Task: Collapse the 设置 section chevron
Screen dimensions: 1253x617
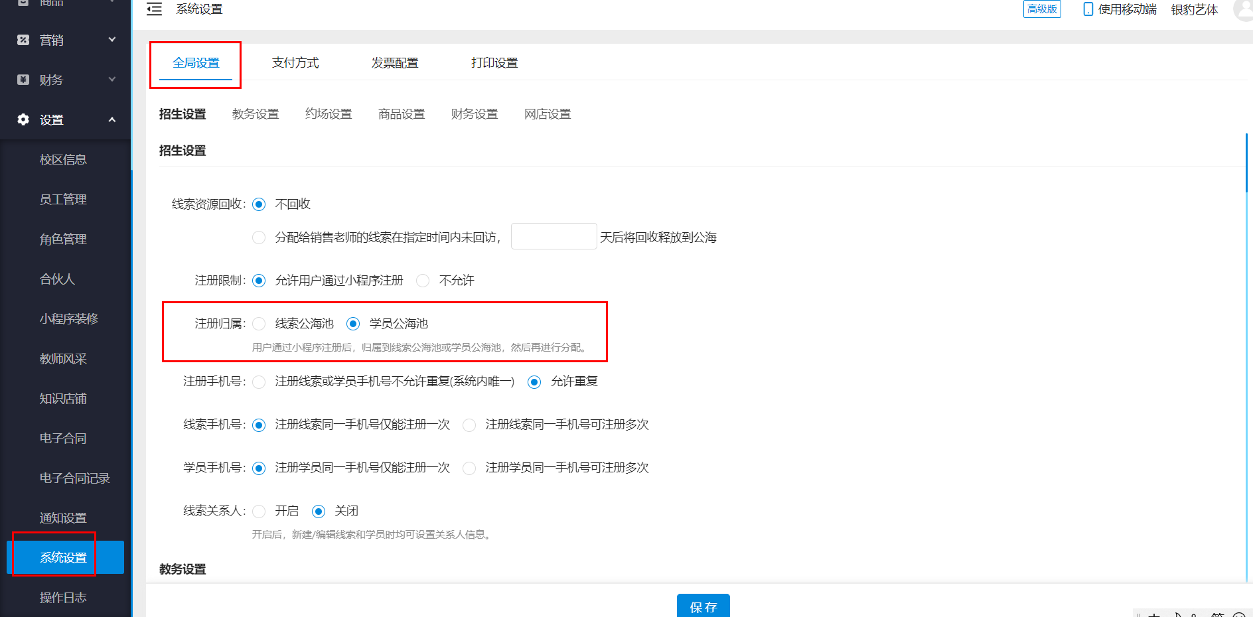Action: point(111,119)
